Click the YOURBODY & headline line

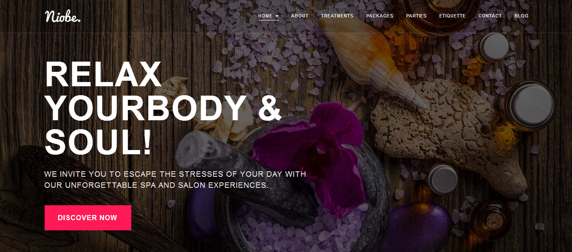[163, 108]
